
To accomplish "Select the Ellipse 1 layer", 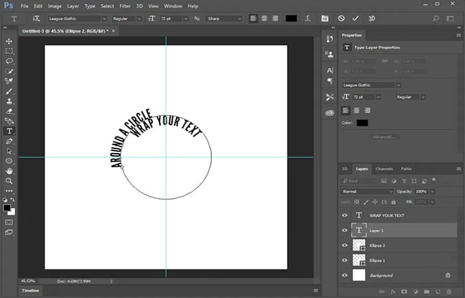I will (x=398, y=260).
